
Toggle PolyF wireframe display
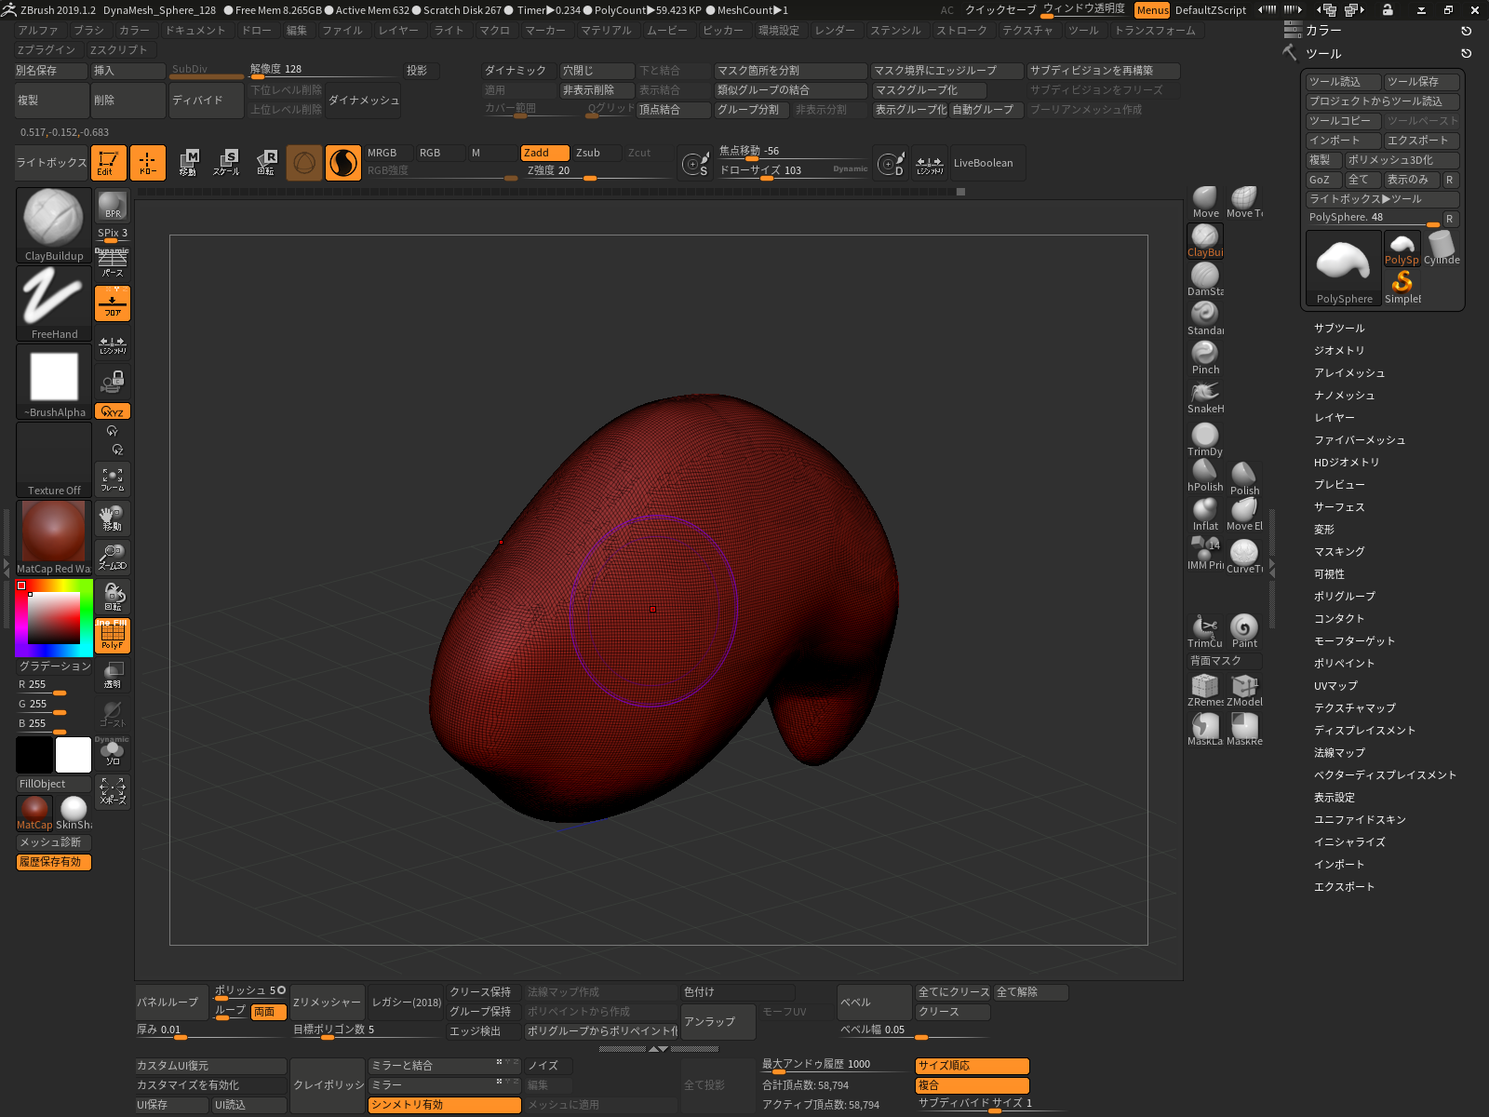point(113,636)
